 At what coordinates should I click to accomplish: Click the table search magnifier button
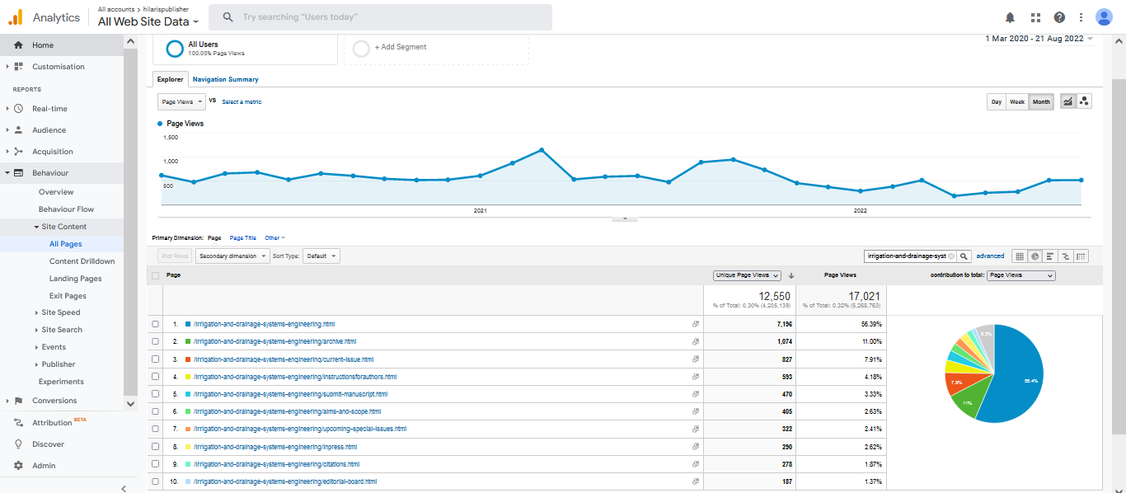tap(964, 256)
